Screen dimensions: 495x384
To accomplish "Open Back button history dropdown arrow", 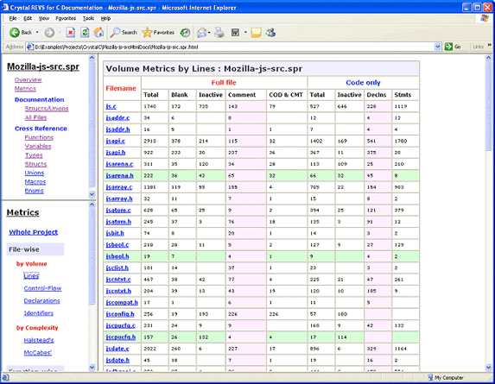I will (x=37, y=32).
